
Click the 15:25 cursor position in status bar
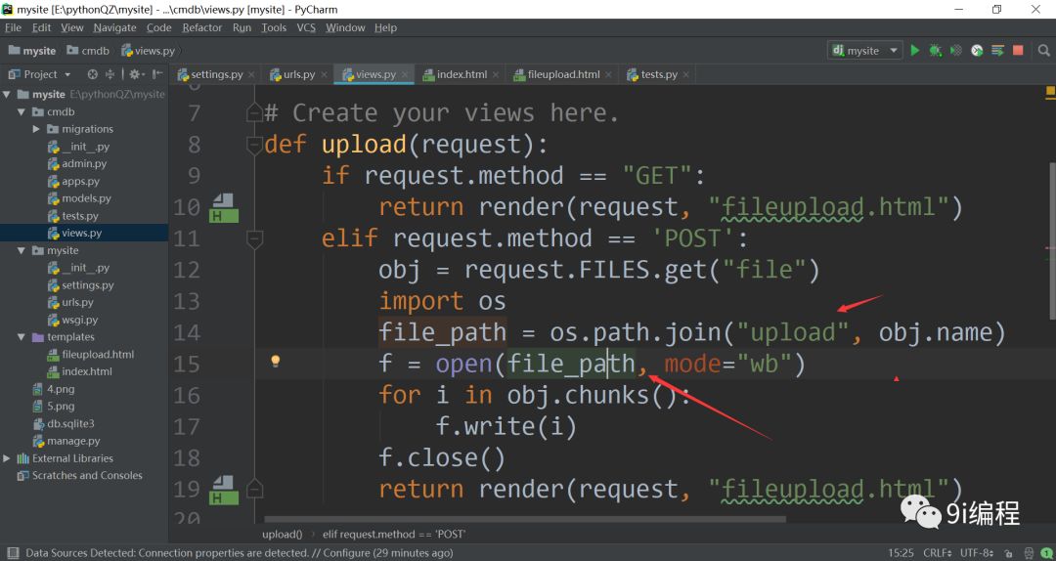coord(902,553)
